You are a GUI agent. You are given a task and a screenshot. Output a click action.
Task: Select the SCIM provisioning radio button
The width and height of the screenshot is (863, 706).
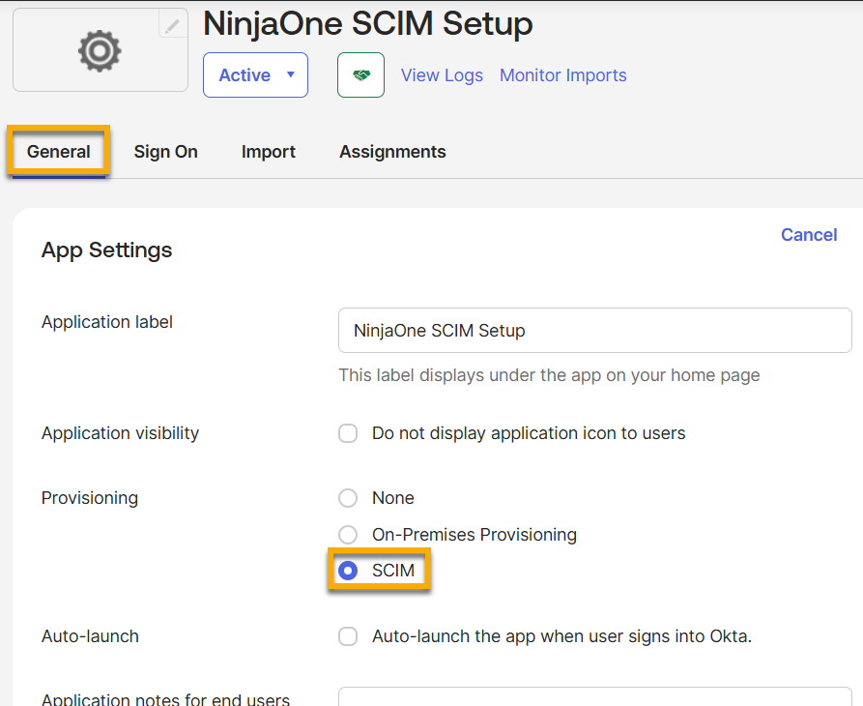pos(348,571)
